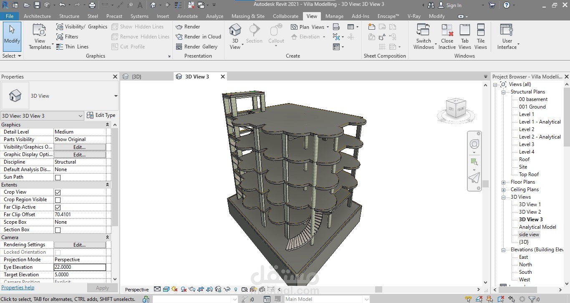Click the Edit Type button
This screenshot has width=570, height=303.
point(101,116)
